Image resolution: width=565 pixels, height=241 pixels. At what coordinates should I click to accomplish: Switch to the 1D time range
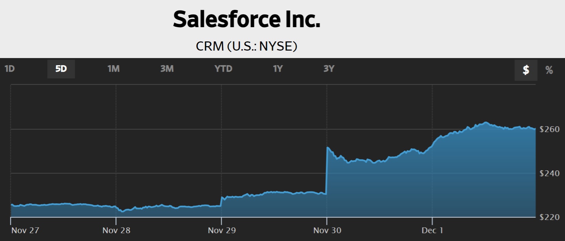tap(10, 69)
